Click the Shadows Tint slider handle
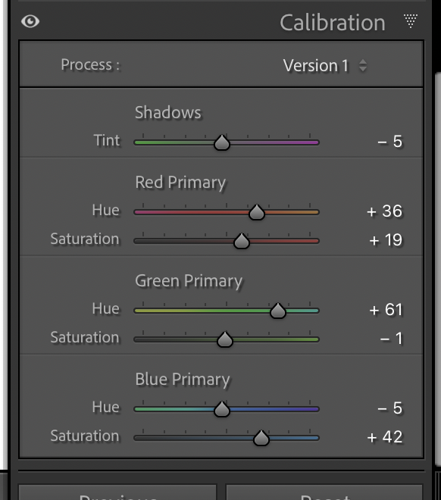441x500 pixels. click(222, 142)
